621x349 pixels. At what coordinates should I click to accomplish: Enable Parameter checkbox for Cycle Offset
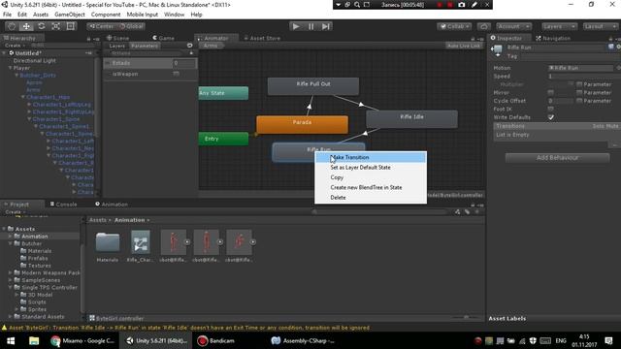[579, 101]
